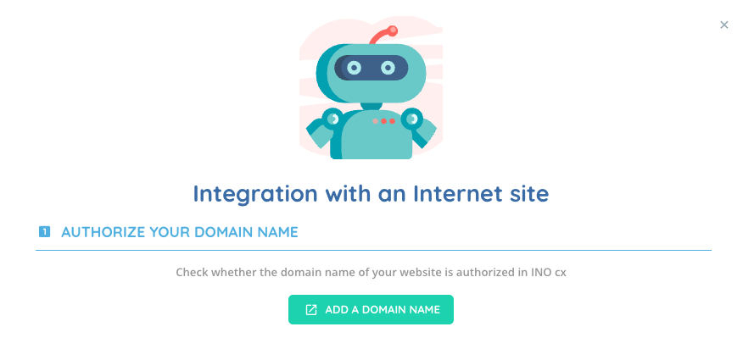Click the robot's red antenna tip
Screen dimensions: 743x349
(x=392, y=30)
